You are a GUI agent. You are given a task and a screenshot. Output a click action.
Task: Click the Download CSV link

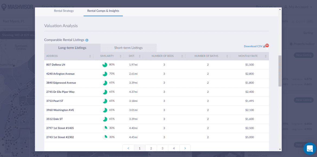[253, 46]
